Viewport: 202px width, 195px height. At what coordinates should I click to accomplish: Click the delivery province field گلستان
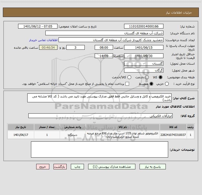coord(144,64)
